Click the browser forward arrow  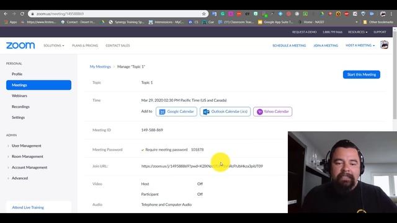(x=14, y=14)
